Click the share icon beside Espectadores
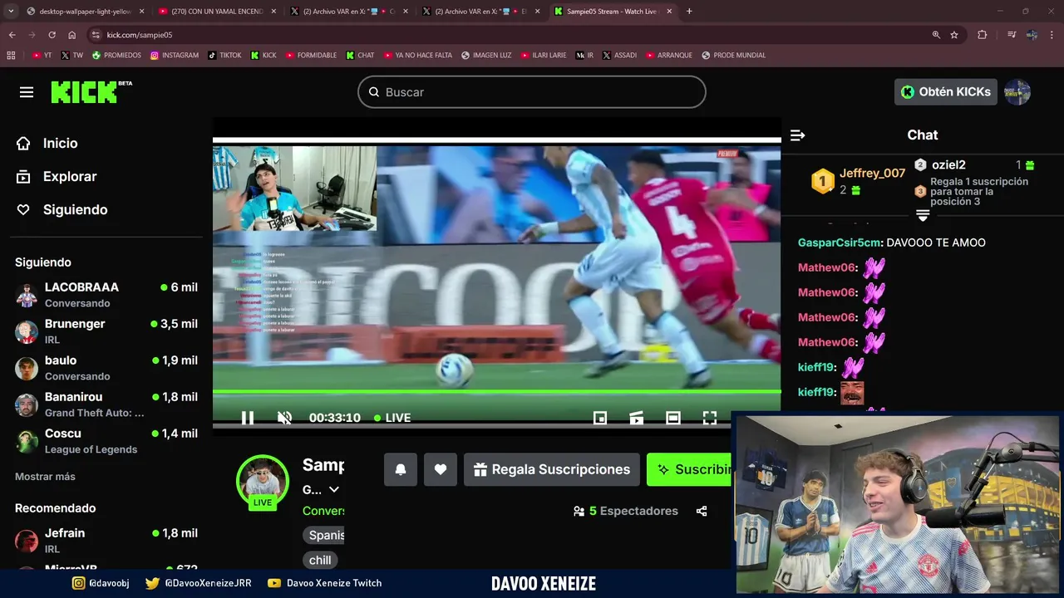The image size is (1064, 598). (702, 511)
